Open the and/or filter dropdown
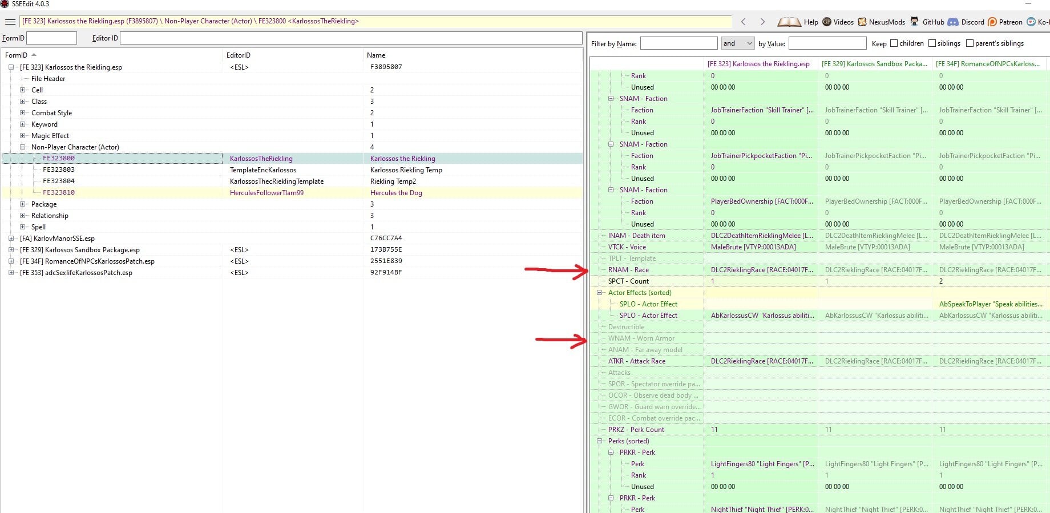This screenshot has height=513, width=1050. 737,43
